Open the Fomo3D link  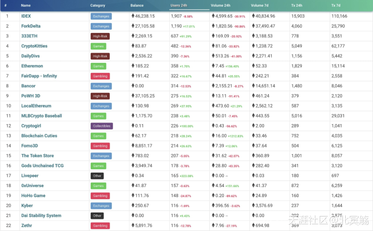click(30, 146)
